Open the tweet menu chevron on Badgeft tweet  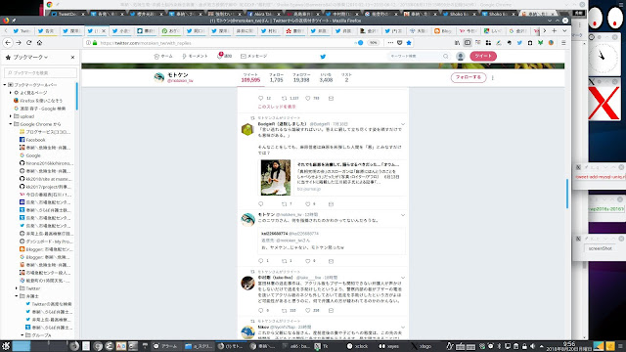403,124
